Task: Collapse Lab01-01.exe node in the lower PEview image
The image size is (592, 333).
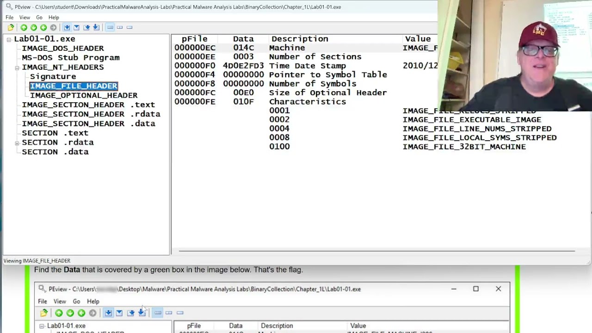Action: click(x=42, y=326)
